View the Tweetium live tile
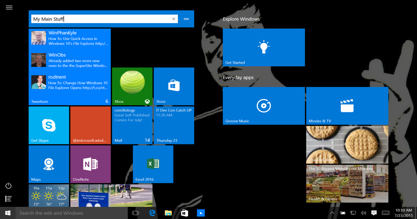417x219 pixels. point(69,66)
